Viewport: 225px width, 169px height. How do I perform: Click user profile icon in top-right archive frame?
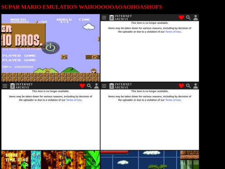click(x=195, y=18)
